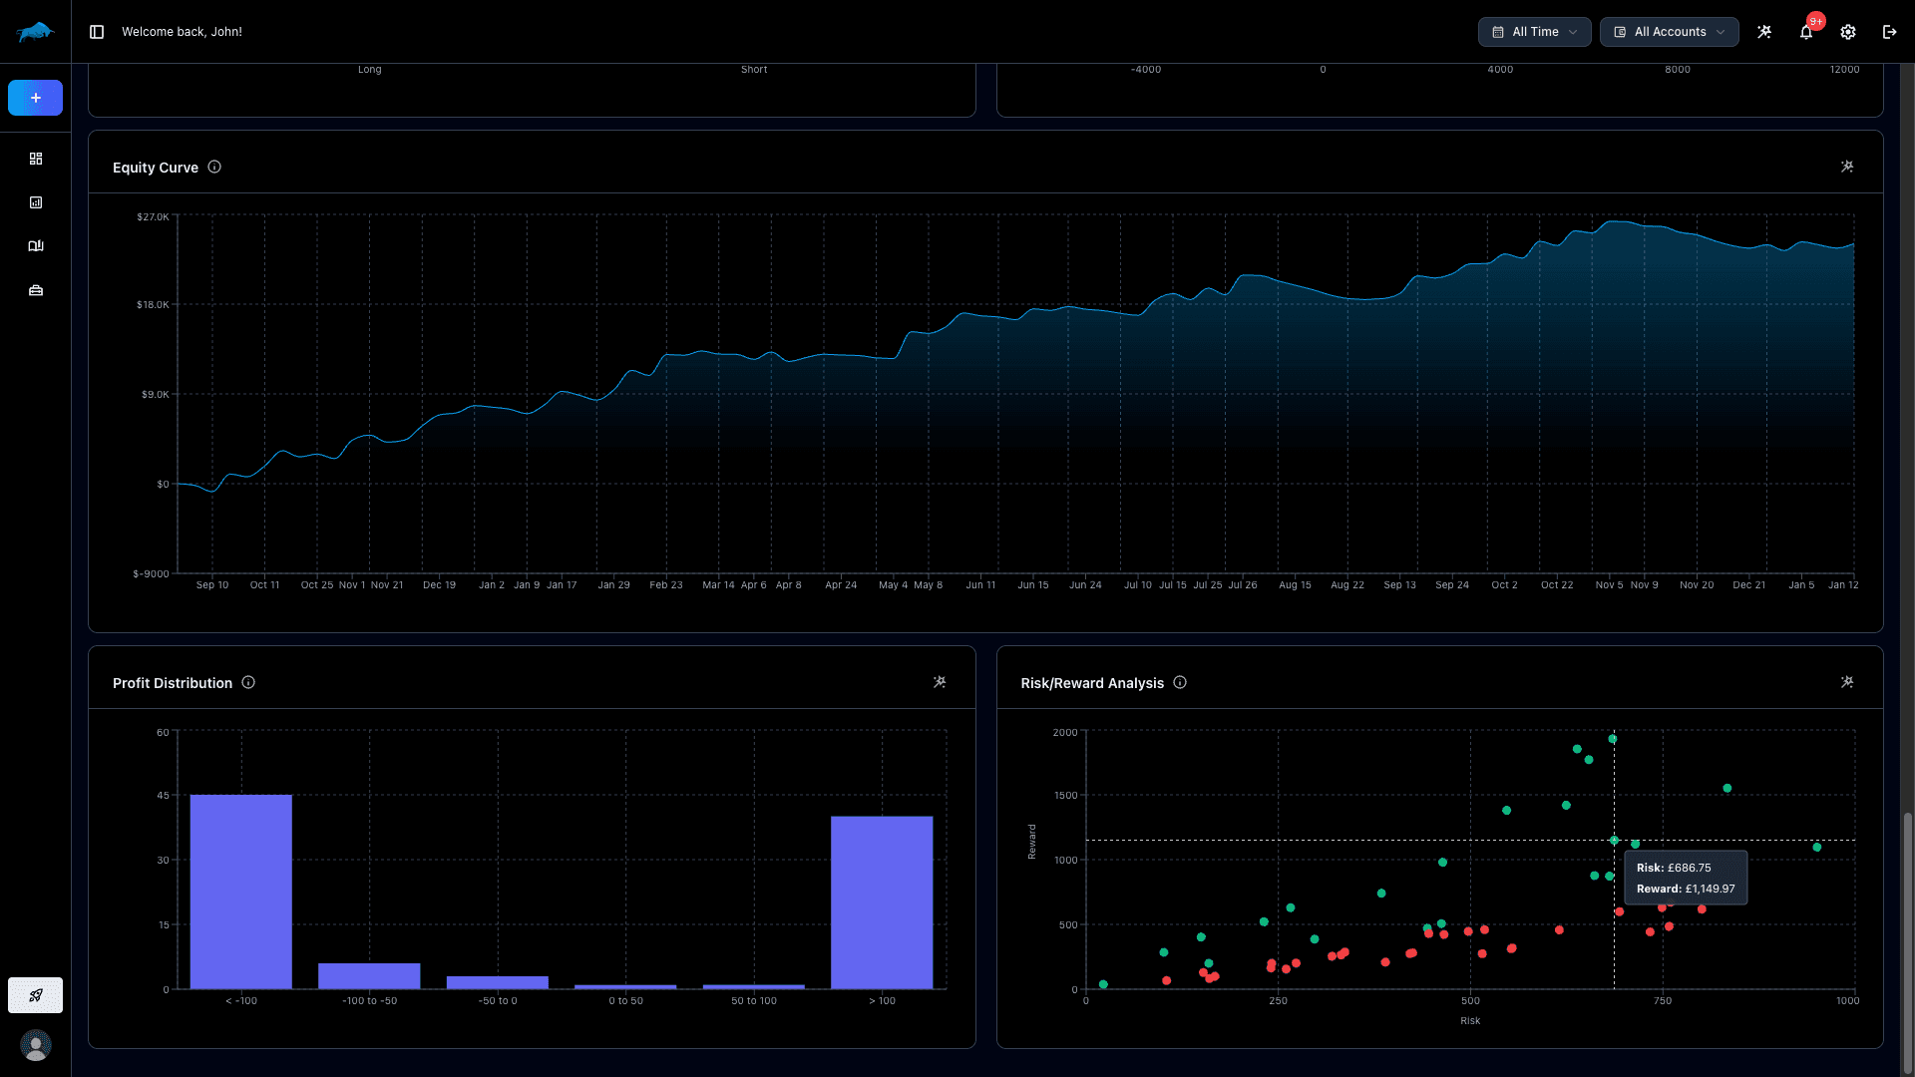The height and width of the screenshot is (1077, 1915).
Task: Expand the calendar icon dropdown for time filter
Action: (1497, 31)
